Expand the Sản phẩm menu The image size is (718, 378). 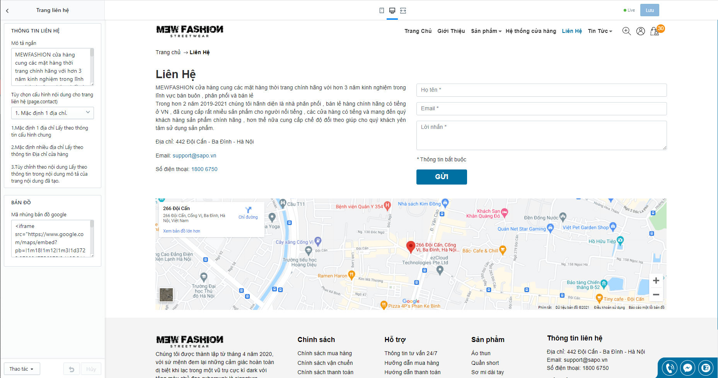(x=486, y=31)
